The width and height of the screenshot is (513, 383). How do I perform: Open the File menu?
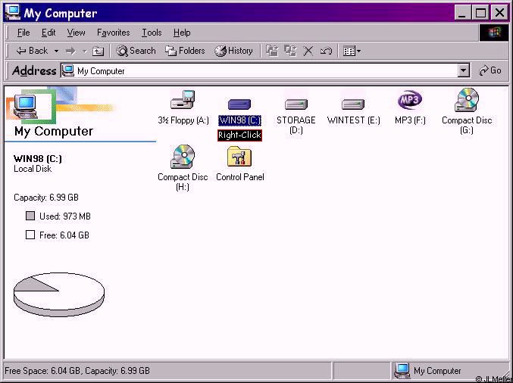(x=23, y=33)
